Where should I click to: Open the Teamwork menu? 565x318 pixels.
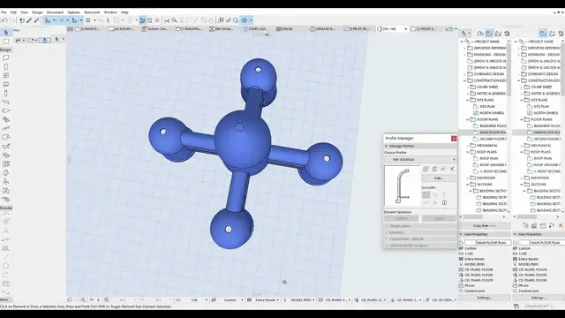point(92,12)
